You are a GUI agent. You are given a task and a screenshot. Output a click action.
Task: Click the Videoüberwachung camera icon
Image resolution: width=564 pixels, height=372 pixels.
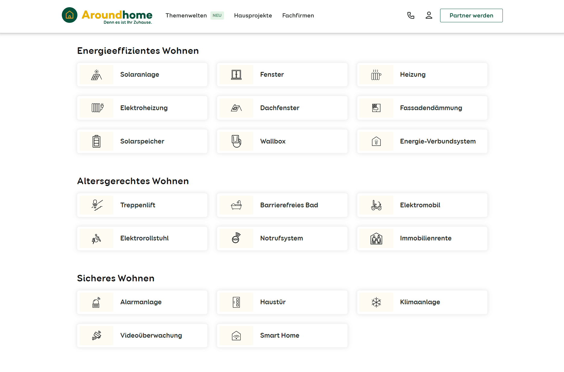coord(96,335)
